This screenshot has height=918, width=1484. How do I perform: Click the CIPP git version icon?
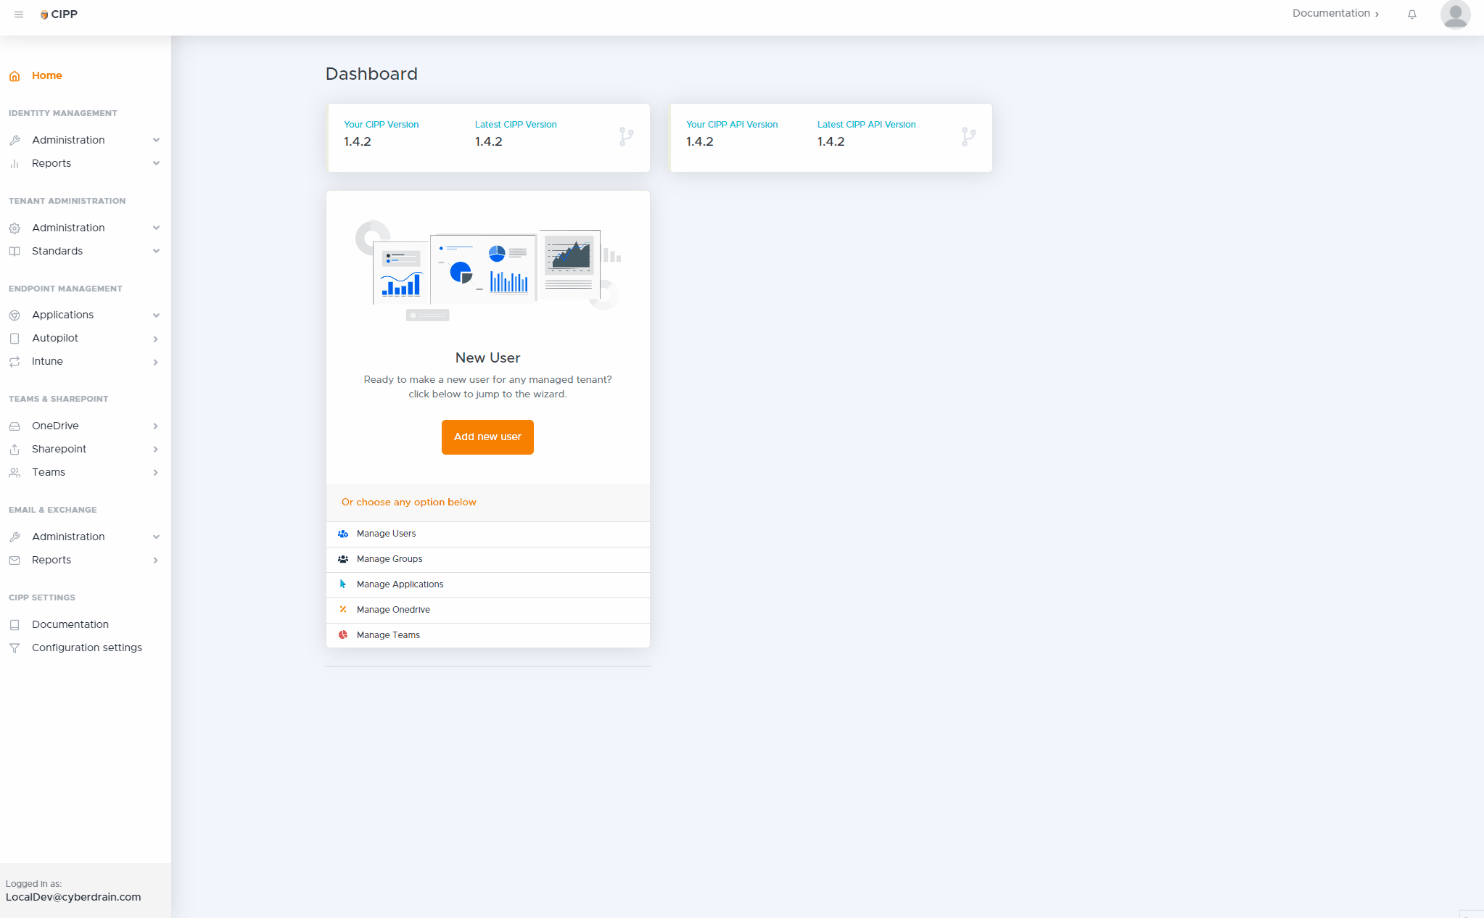coord(627,138)
